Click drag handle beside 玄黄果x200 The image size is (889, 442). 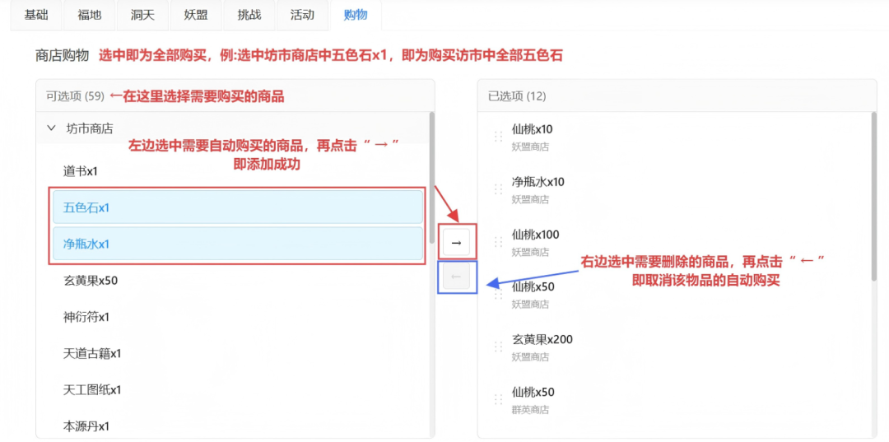tap(498, 347)
